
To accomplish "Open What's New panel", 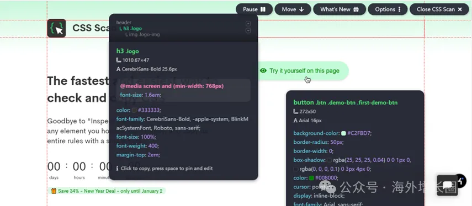I will (340, 9).
